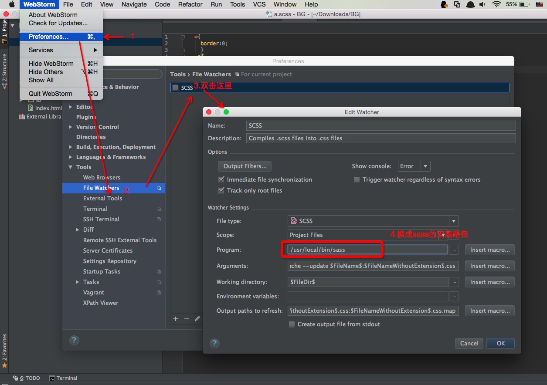
Task: Expand the Diff subsection
Action: click(78, 230)
